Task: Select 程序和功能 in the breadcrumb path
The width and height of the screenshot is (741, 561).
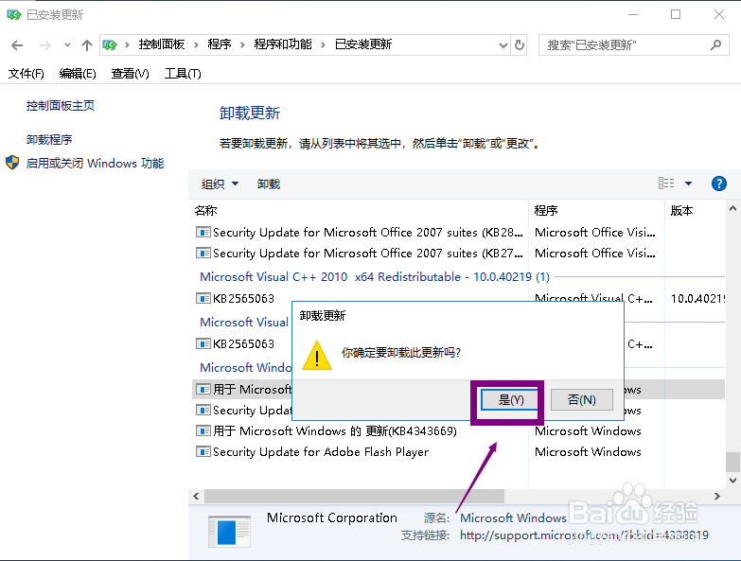Action: tap(283, 44)
